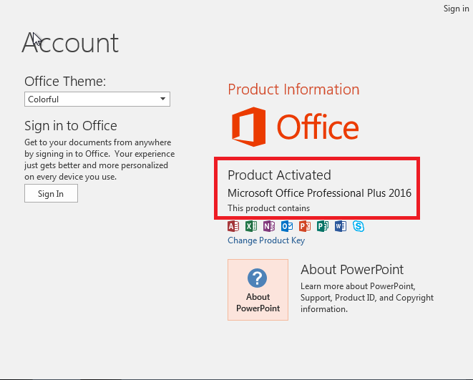Click the Product Activated status text
Screen dimensions: 473x380
(279, 175)
